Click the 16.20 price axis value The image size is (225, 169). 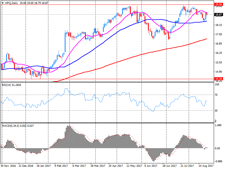click(x=219, y=53)
